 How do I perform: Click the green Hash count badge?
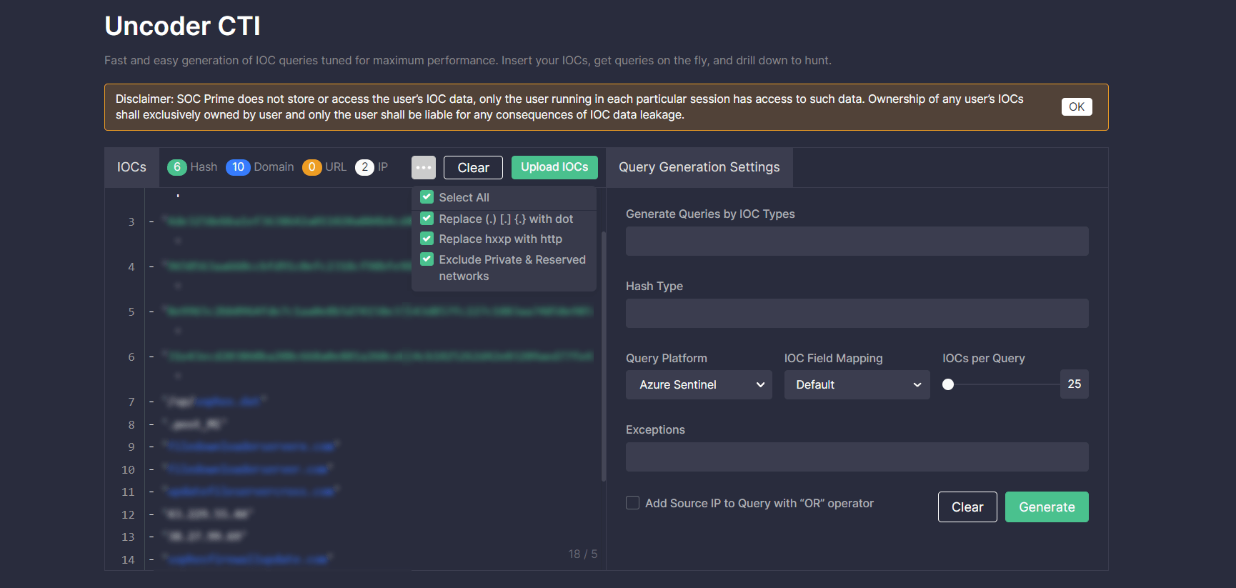pyautogui.click(x=176, y=167)
